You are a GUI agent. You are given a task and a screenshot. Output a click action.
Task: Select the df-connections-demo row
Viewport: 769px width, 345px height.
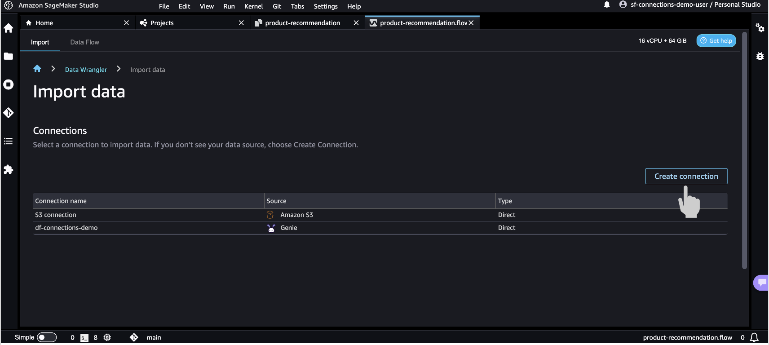click(x=380, y=228)
